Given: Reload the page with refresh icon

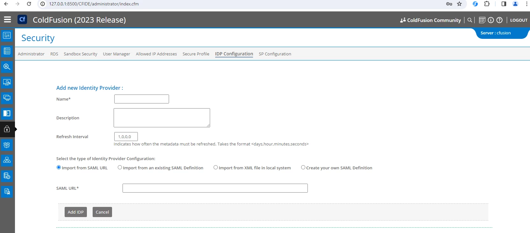Looking at the screenshot, I should pos(29,4).
